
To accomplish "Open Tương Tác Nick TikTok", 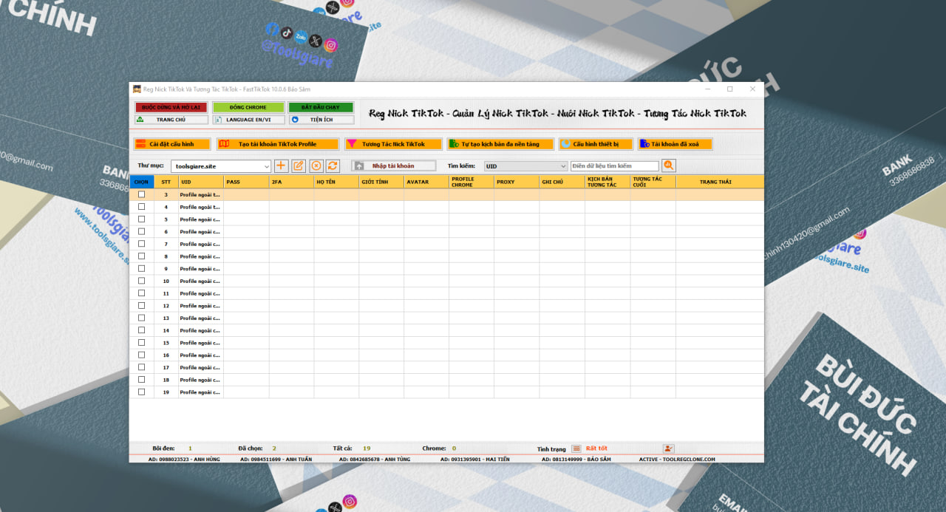I will click(393, 144).
